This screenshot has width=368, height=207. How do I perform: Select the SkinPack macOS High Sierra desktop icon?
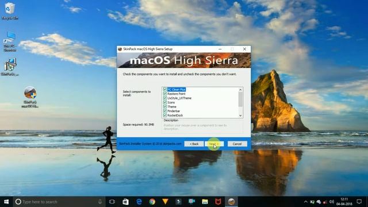coord(30,97)
